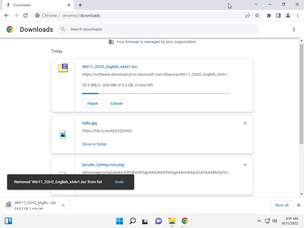
Task: Open the 'browser is managed' link
Action: [x=142, y=42]
